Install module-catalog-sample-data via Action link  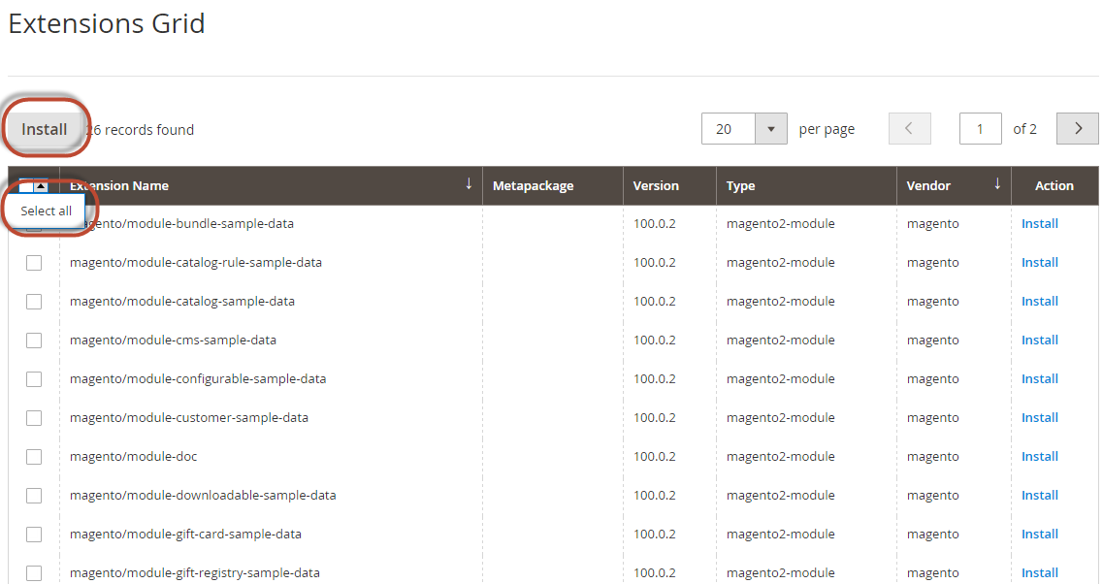click(x=1040, y=301)
